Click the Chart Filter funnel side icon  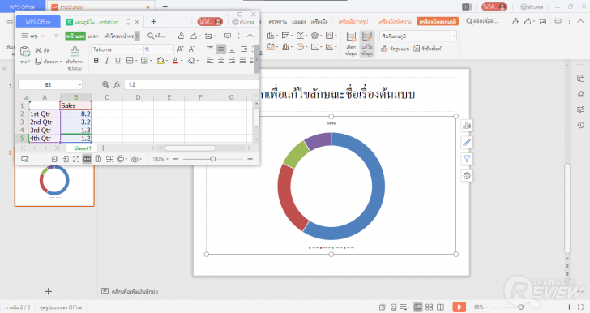click(x=467, y=159)
